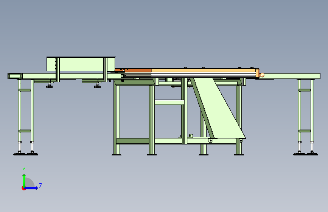Viewport: 328px width, 212px height.
Task: Select the rectangular box housing above the left table
Action: click(81, 64)
